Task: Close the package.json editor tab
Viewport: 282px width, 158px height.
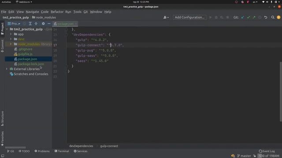Action: [x=76, y=24]
